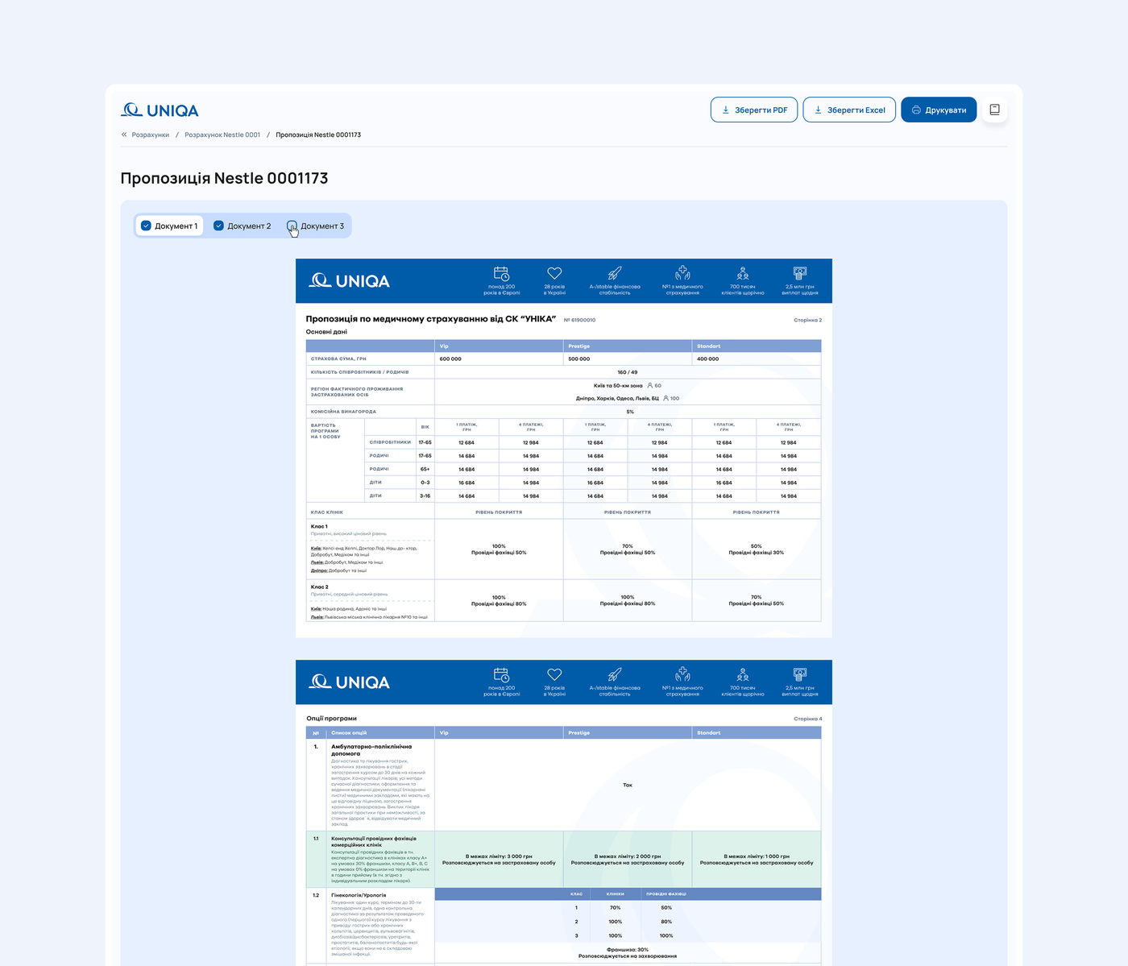The height and width of the screenshot is (966, 1128).
Task: Click the 5% commission value
Action: (630, 412)
